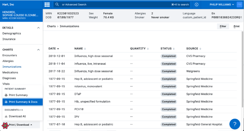
Task: Click the printer icon beside Print Summary
Action: pos(6,95)
